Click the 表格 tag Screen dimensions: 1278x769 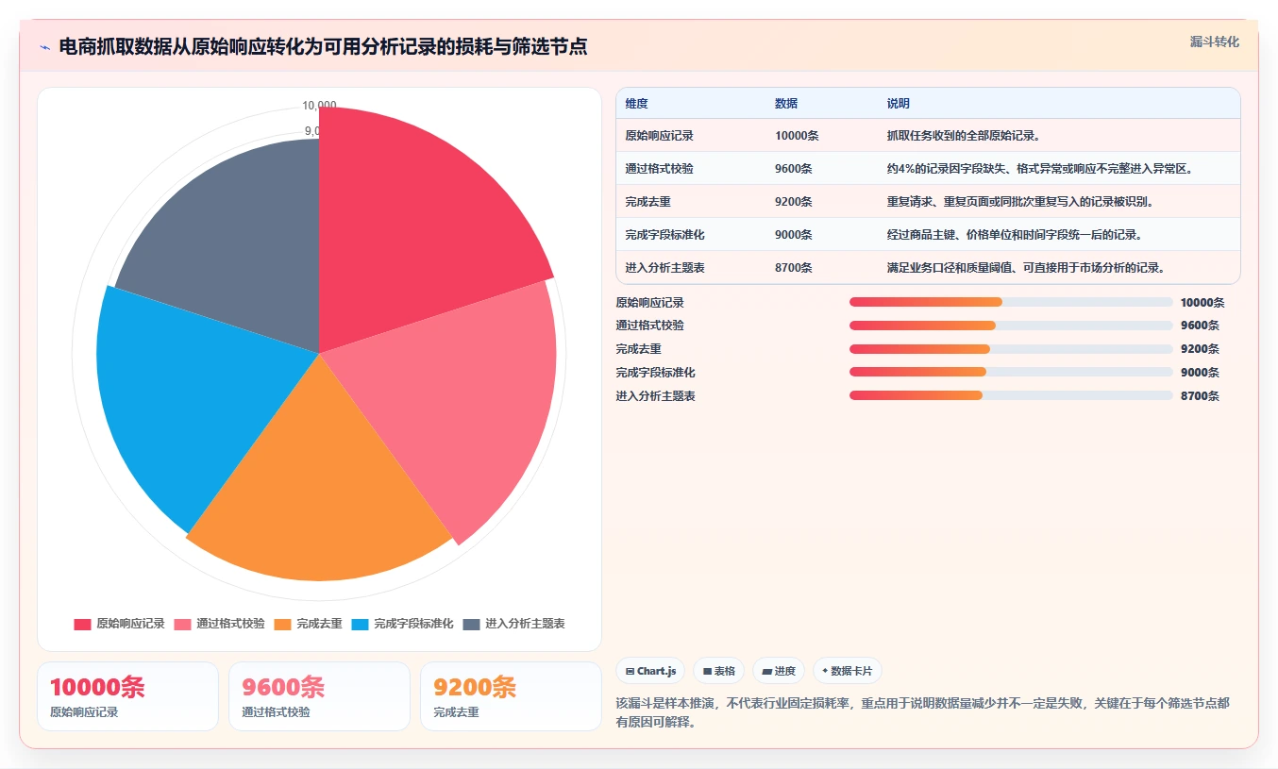pos(718,671)
